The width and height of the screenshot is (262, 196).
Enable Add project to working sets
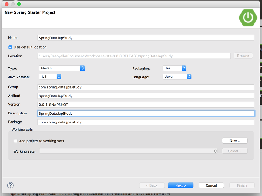pyautogui.click(x=15, y=141)
